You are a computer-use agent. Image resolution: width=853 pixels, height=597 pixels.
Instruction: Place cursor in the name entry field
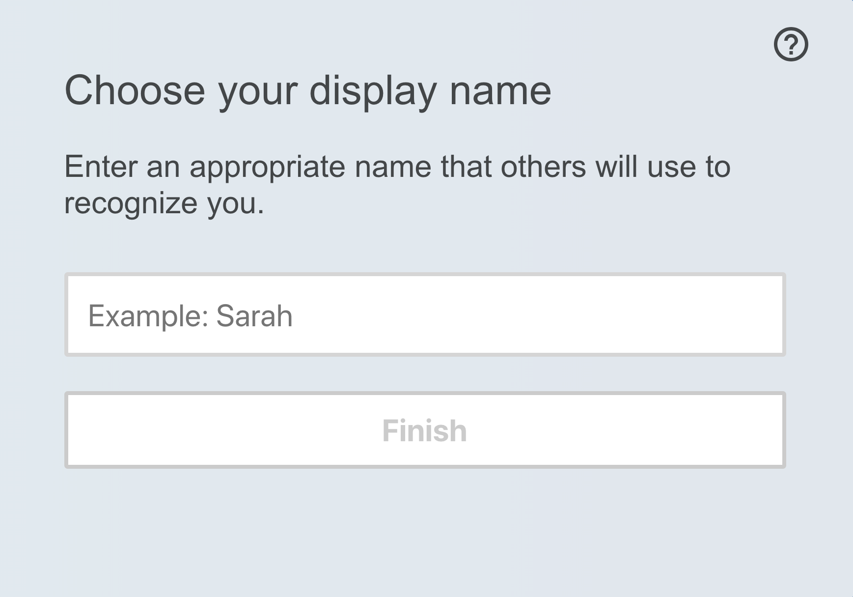[x=425, y=314]
